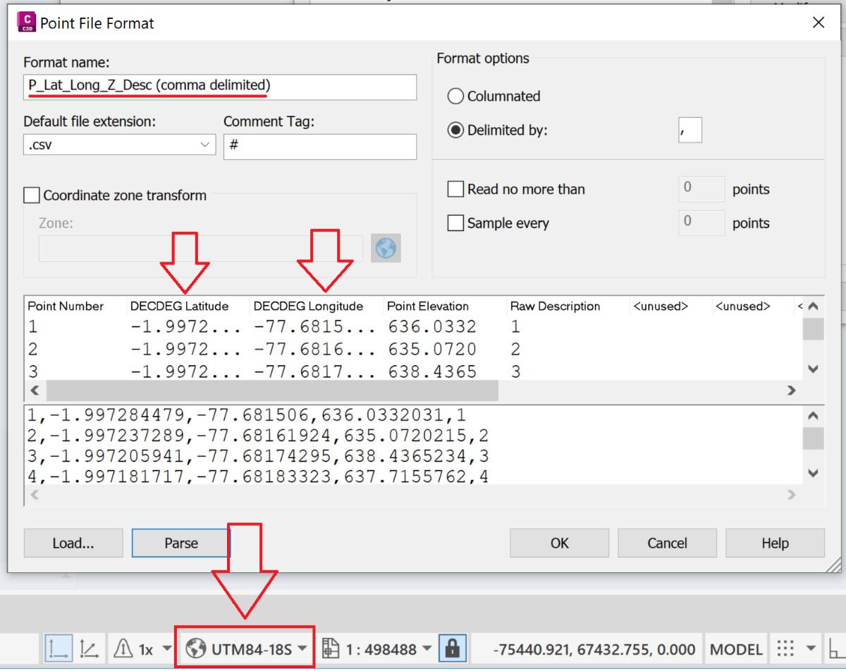Select elevation cell 638.4365

click(432, 371)
